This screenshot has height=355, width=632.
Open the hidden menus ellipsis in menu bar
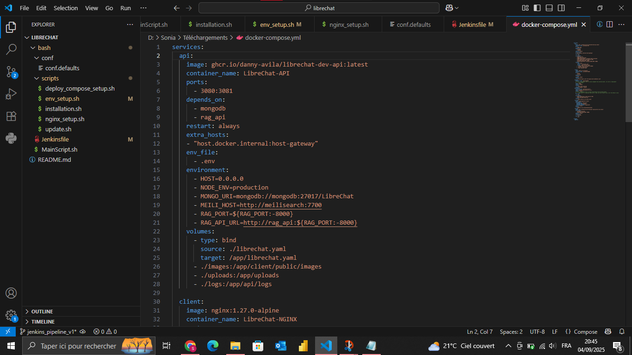(143, 8)
